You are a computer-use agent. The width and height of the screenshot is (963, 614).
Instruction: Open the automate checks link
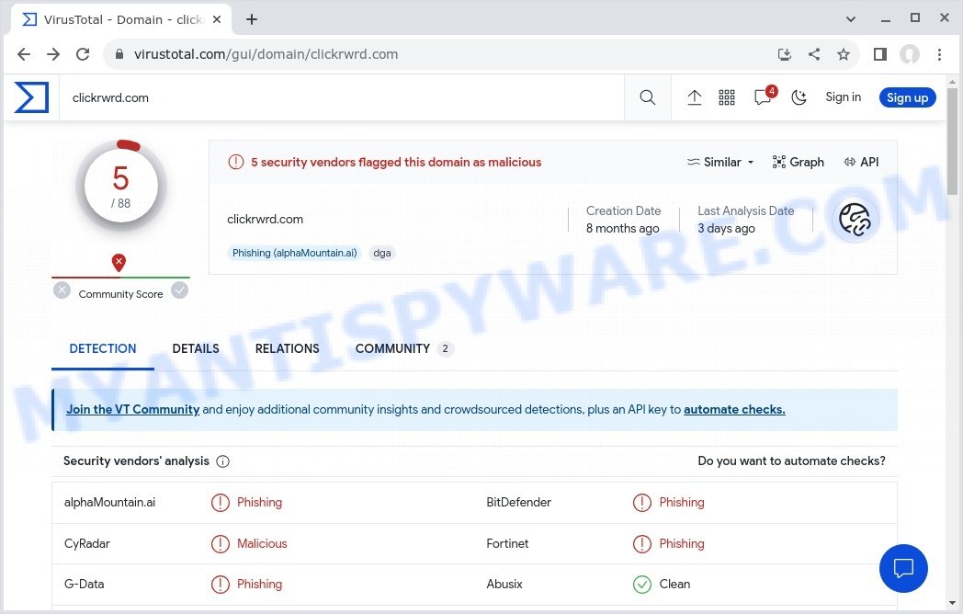[734, 409]
